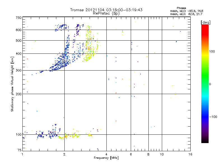
Task: Click the x-axis label 'Frequency [MHz]'
Action: tap(106, 158)
